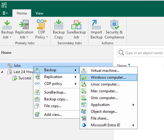Screen dimensions: 164x140
Task: Click the Unix computer agent icon
Action: point(84,98)
